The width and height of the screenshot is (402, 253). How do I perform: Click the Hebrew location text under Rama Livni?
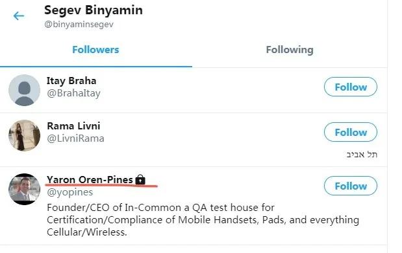(x=362, y=155)
